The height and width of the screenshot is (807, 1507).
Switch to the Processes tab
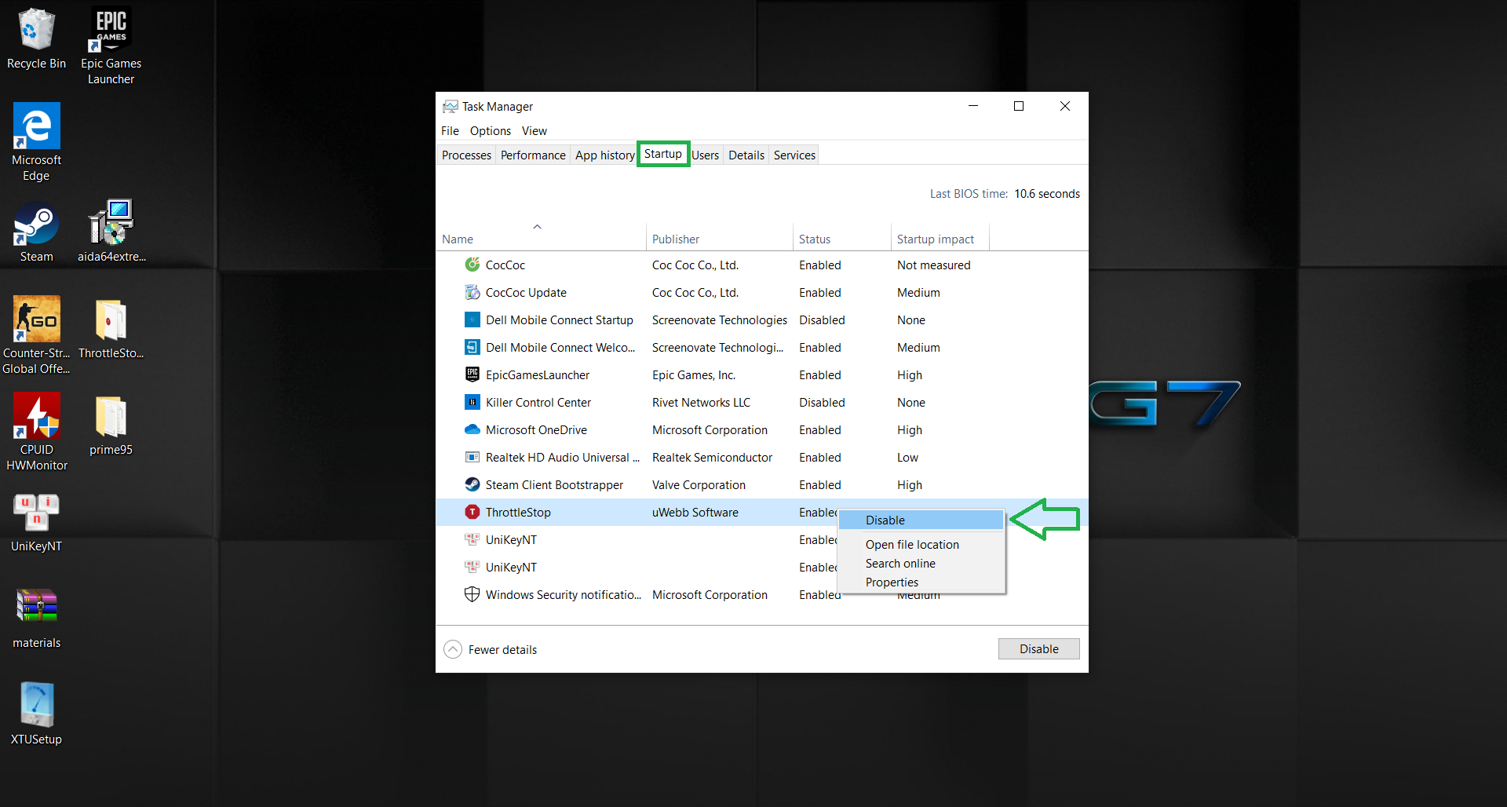click(466, 155)
